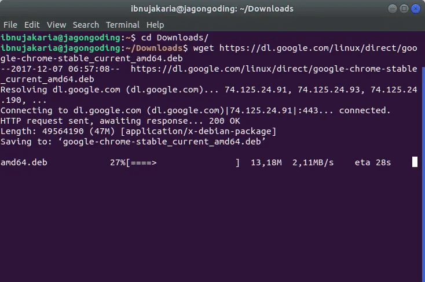Screen dimensions: 425x282
Task: Click the 'Saving to:' line
Action: coord(133,142)
